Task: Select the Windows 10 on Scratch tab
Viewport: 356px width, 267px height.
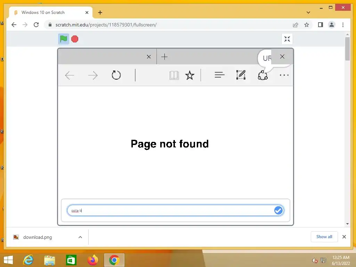Action: coord(51,13)
